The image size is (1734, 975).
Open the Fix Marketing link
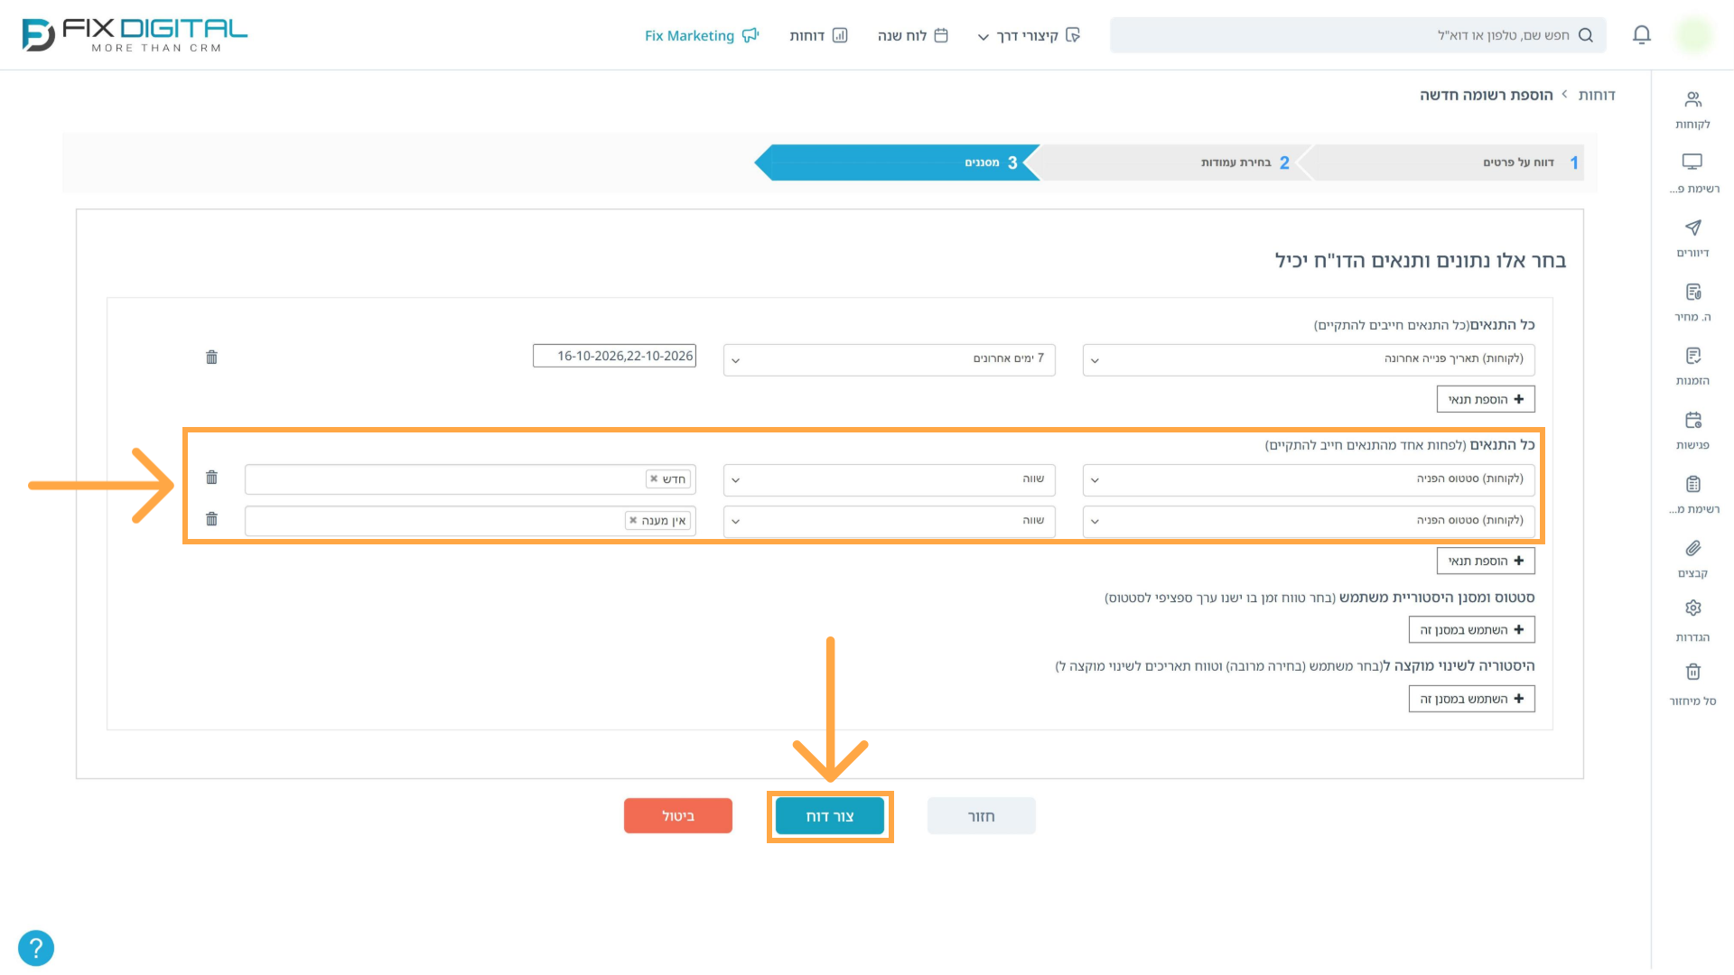(701, 35)
